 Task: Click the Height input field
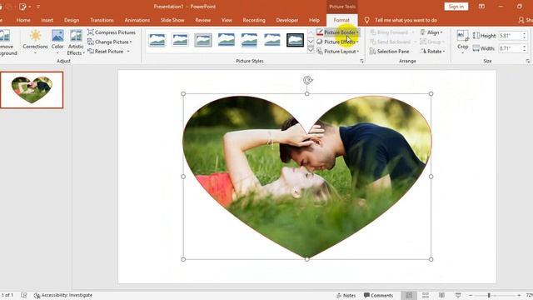511,35
